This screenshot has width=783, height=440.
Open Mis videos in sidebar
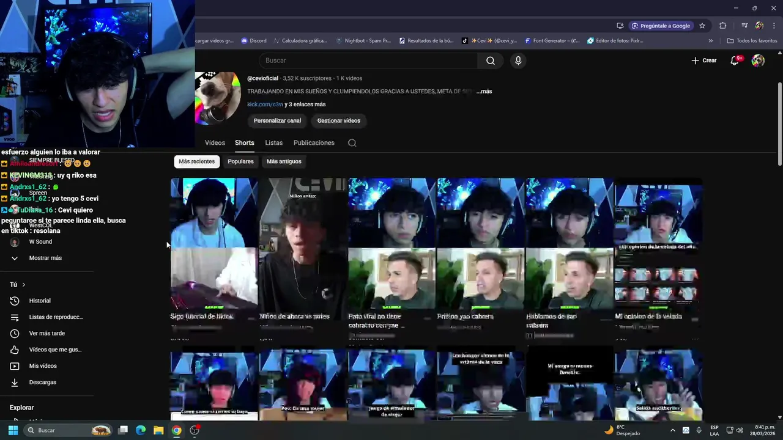(43, 366)
